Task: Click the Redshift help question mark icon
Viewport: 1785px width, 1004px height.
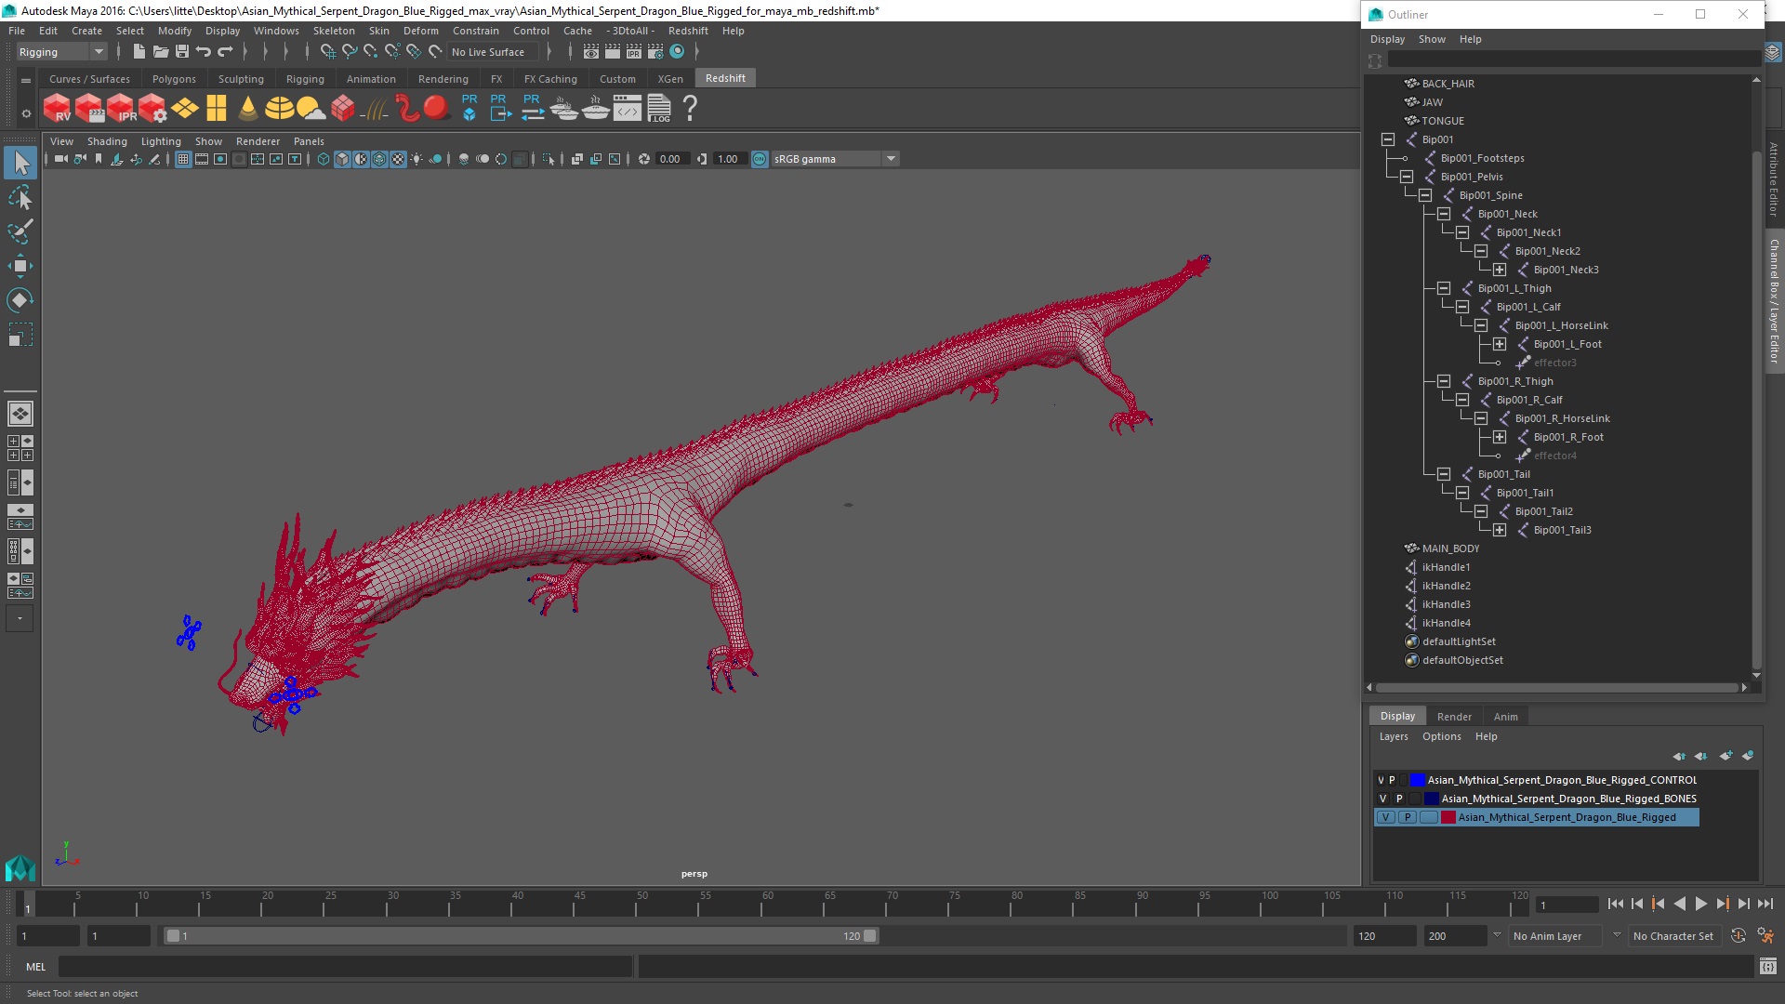Action: (690, 109)
